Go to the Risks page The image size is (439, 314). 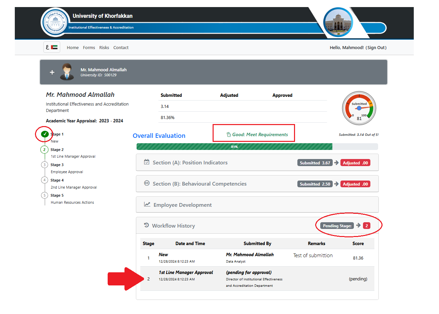click(x=104, y=48)
